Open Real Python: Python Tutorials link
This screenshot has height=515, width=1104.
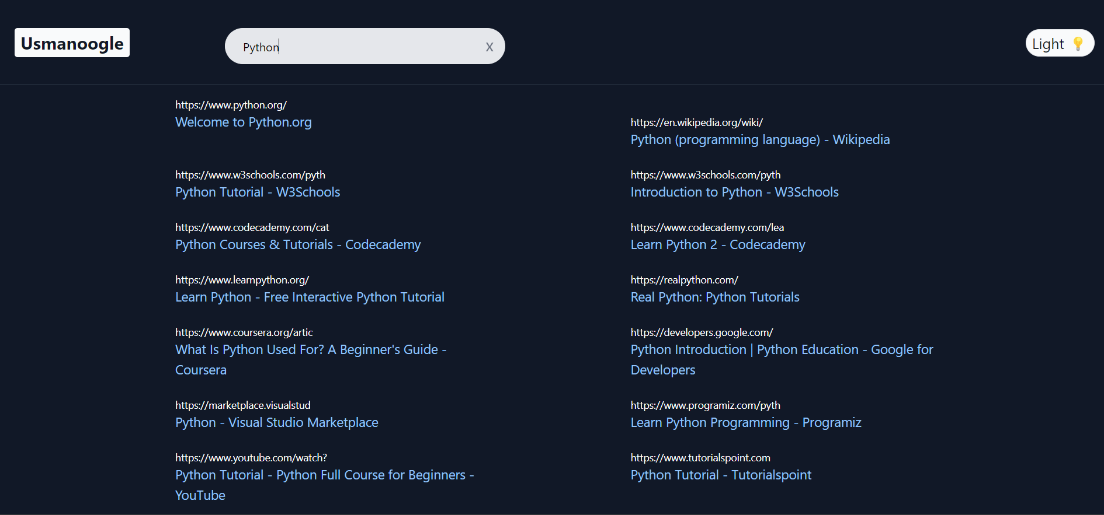[x=715, y=297]
